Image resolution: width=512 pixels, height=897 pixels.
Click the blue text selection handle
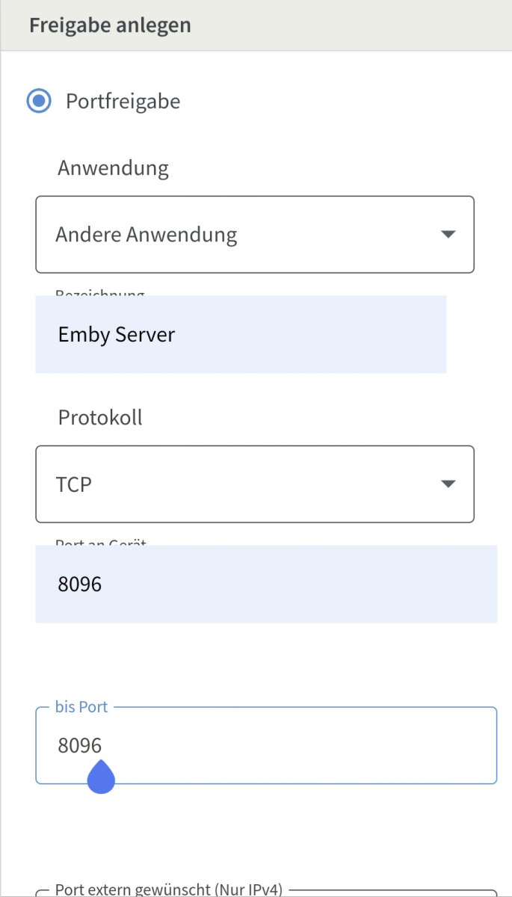(x=101, y=777)
